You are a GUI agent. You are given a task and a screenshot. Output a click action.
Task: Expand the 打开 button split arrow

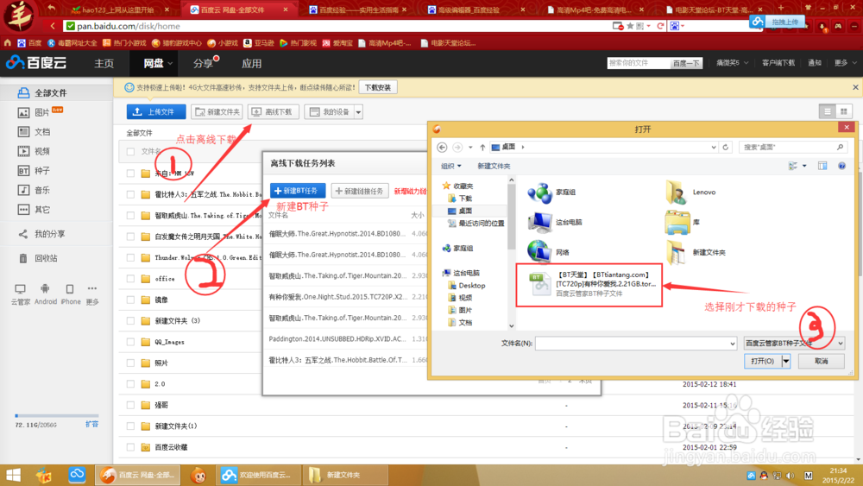tap(786, 361)
